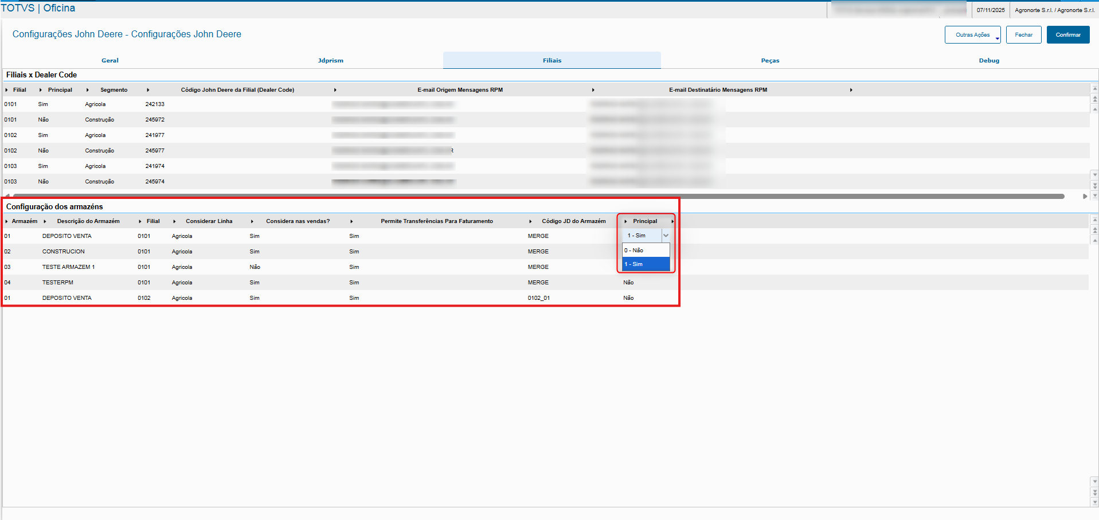Open the Outras Ações dropdown menu
The width and height of the screenshot is (1099, 520).
click(973, 34)
